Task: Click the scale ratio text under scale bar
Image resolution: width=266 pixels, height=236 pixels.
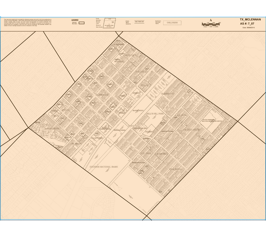Action: (211, 27)
